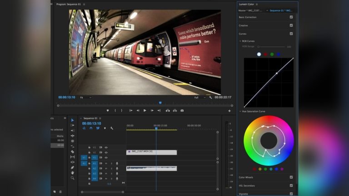This screenshot has width=349, height=196.
Task: Open Program Monitor settings wrench
Action: [210, 98]
